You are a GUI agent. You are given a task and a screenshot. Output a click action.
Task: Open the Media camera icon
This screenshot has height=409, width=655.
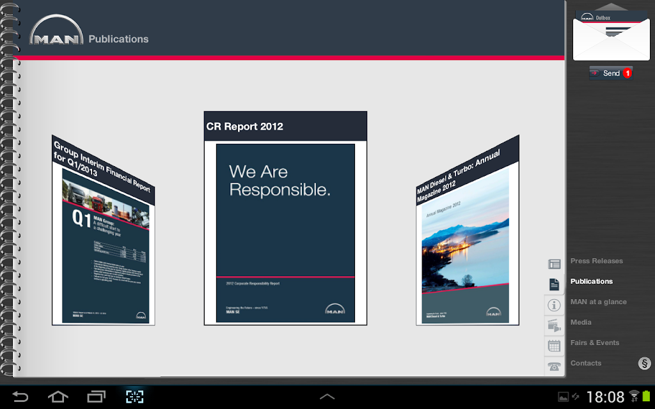[x=554, y=325]
